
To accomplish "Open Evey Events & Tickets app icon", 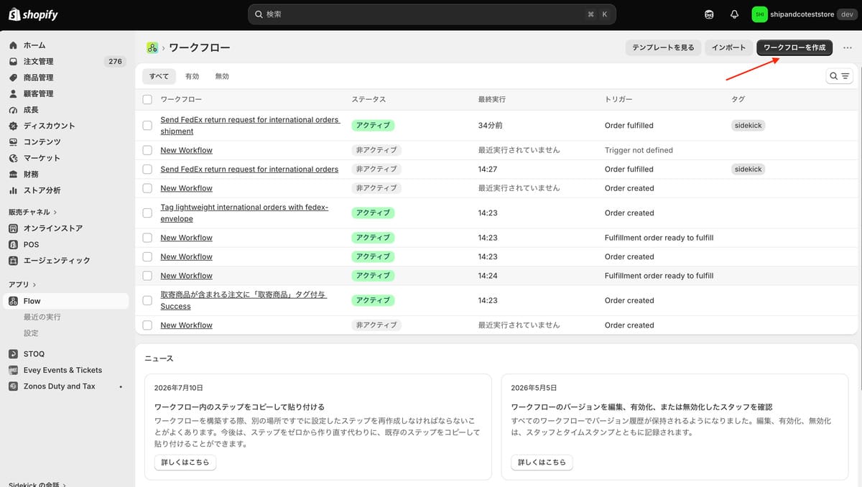I will coord(14,370).
